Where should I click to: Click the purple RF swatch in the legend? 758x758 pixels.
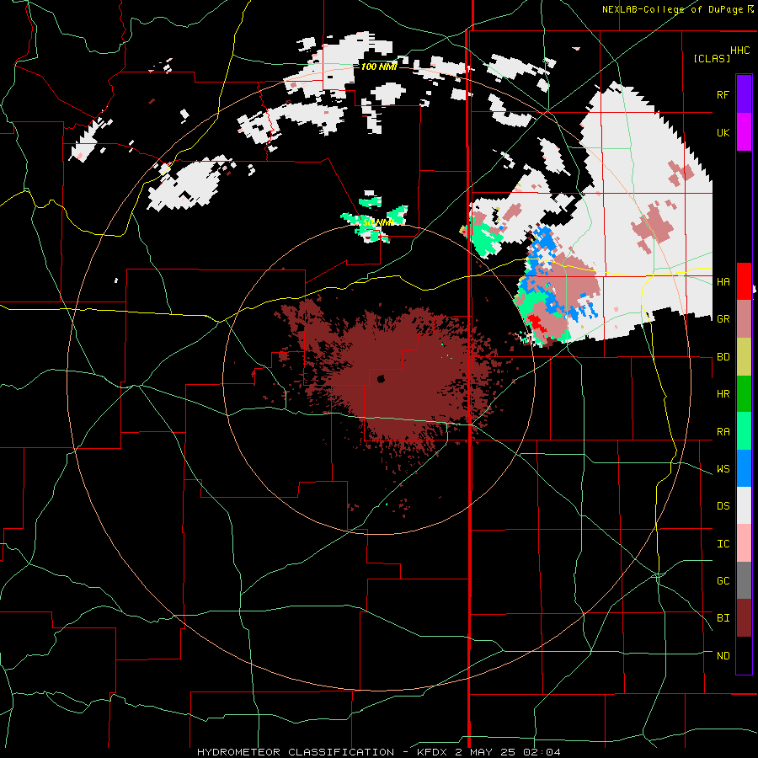(x=744, y=93)
